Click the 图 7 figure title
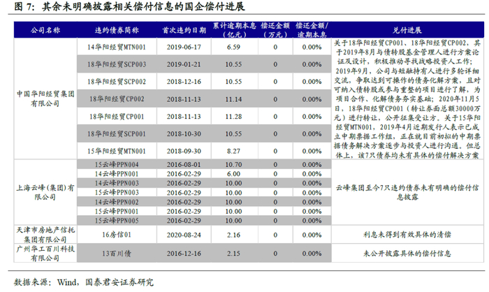The image size is (489, 292). pos(129,6)
